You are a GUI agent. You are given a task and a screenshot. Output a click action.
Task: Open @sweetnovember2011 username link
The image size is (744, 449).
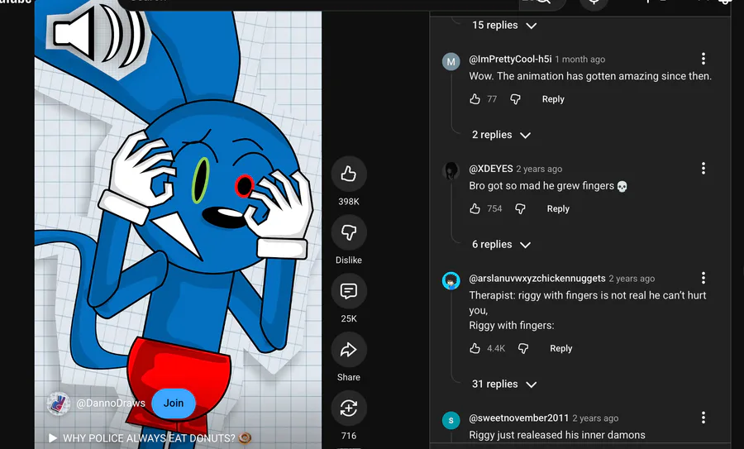[x=518, y=418]
